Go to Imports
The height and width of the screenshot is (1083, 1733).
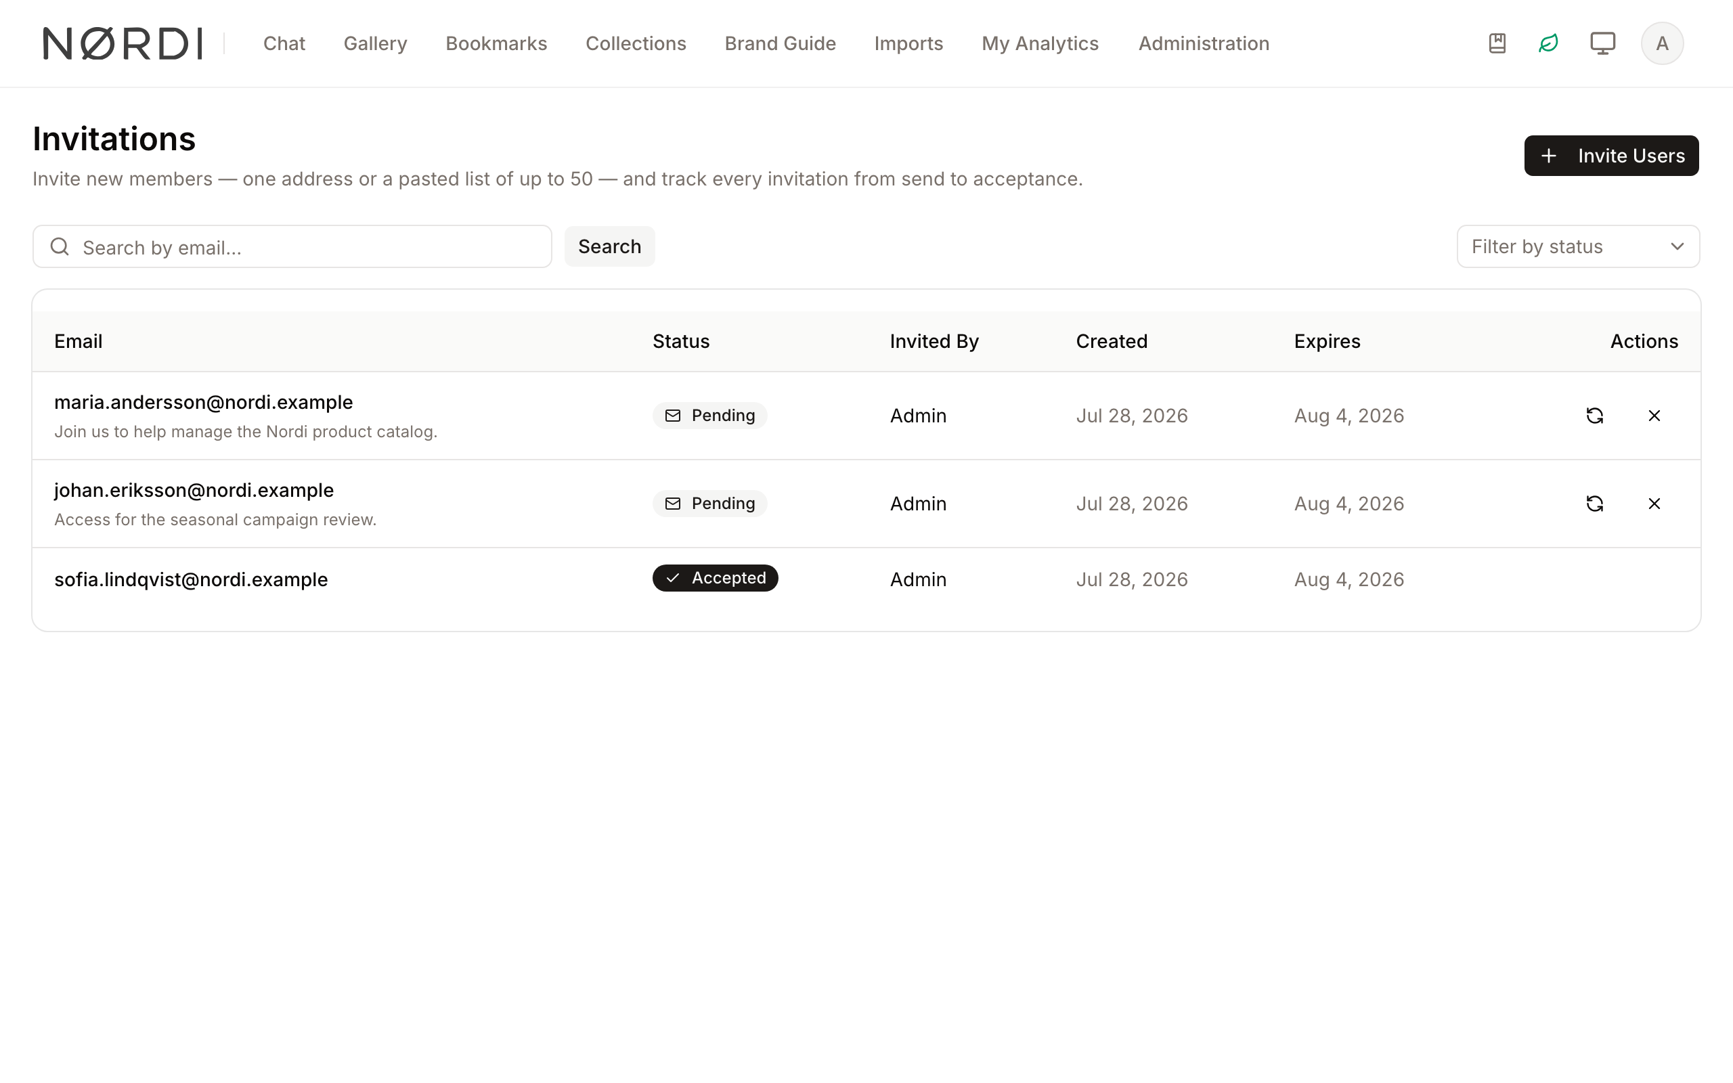pos(908,44)
